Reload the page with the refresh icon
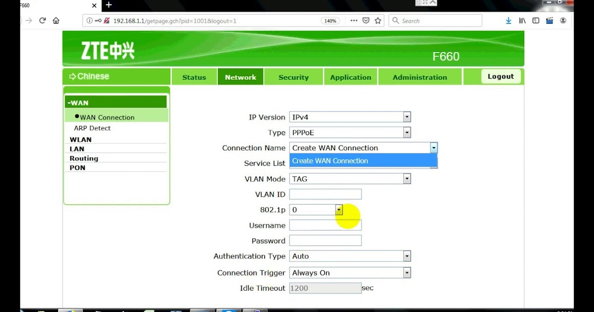594x312 pixels. click(43, 21)
